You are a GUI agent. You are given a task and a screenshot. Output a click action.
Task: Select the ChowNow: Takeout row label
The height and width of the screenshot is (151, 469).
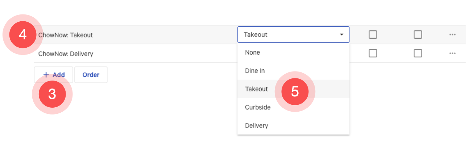pos(66,35)
